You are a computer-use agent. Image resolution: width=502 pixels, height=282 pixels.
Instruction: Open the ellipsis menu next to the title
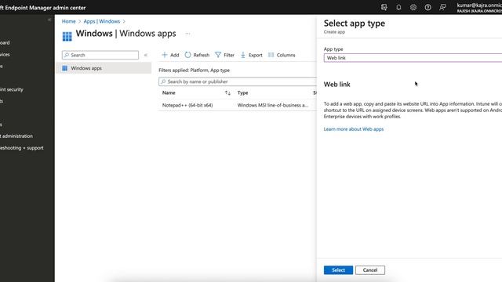[x=187, y=34]
